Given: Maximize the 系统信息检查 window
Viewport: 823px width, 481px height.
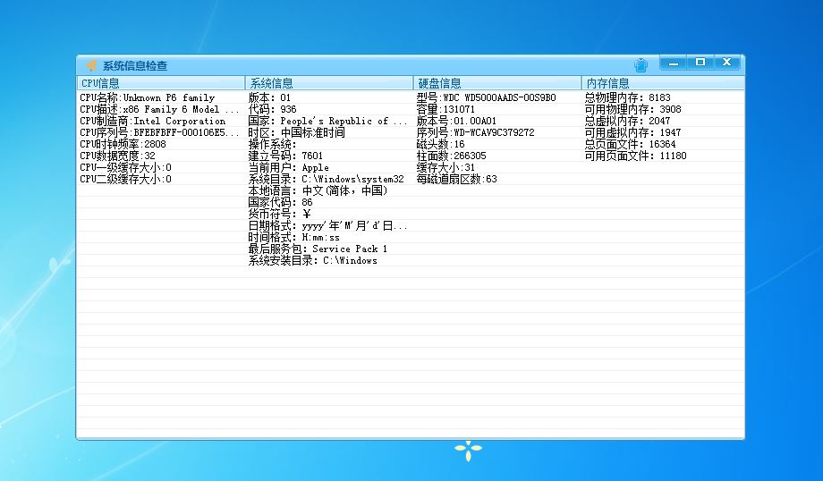Looking at the screenshot, I should pos(700,63).
